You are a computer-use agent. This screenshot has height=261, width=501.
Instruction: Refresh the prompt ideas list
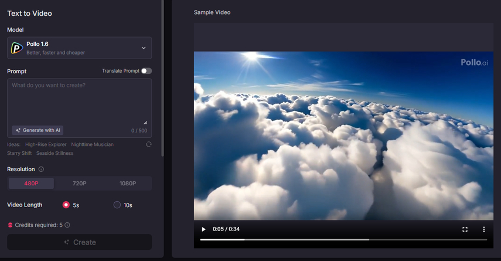[149, 144]
